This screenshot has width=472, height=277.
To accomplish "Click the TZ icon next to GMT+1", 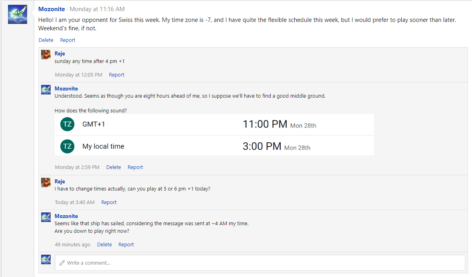I will point(67,124).
